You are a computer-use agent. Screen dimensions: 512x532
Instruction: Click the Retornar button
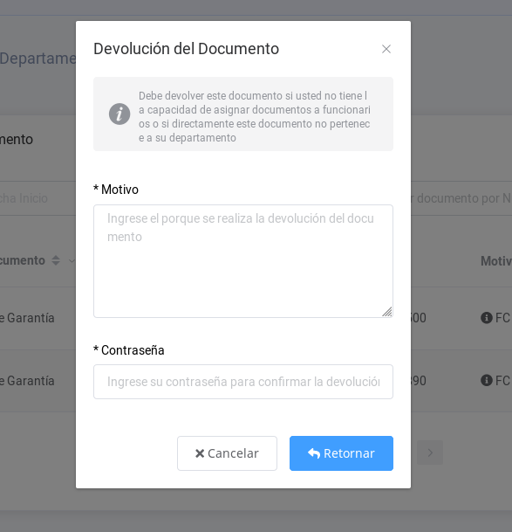click(x=341, y=453)
